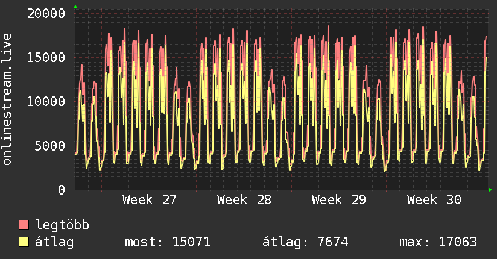Click the 5000 y-axis label
This screenshot has height=259, width=497.
tap(50, 146)
